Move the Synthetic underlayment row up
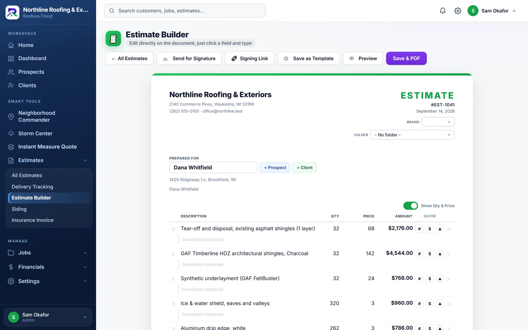The height and width of the screenshot is (330, 528). point(440,279)
